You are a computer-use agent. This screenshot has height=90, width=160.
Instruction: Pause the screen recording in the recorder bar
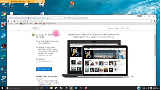39,1
